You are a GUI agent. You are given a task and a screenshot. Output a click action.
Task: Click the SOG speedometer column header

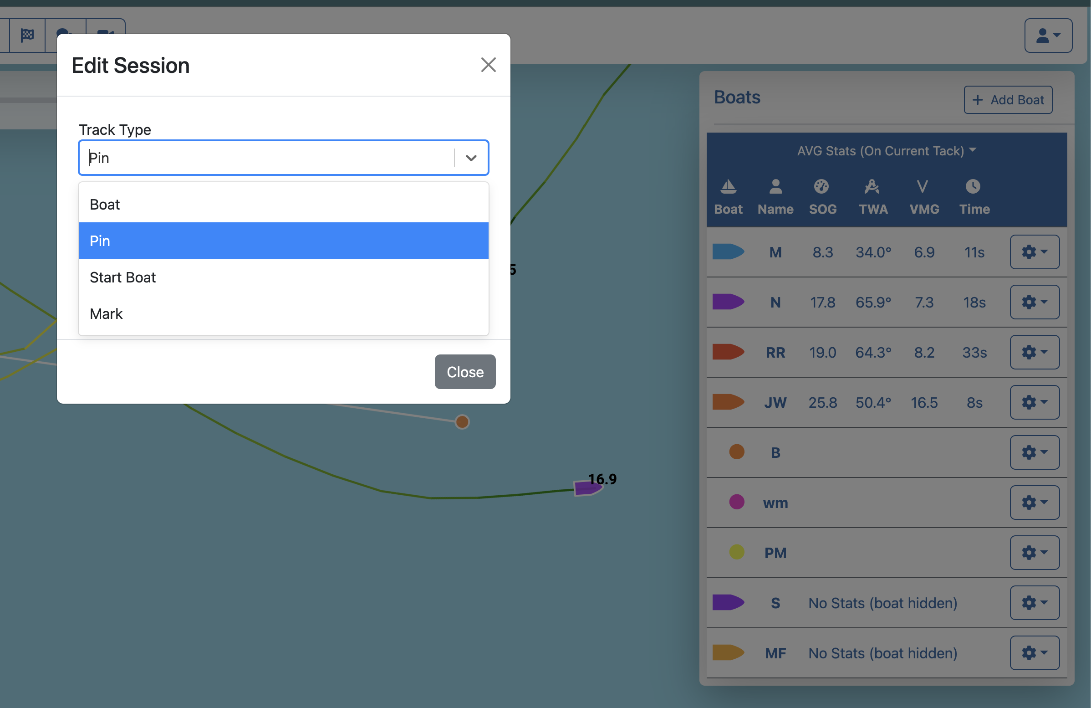[822, 197]
